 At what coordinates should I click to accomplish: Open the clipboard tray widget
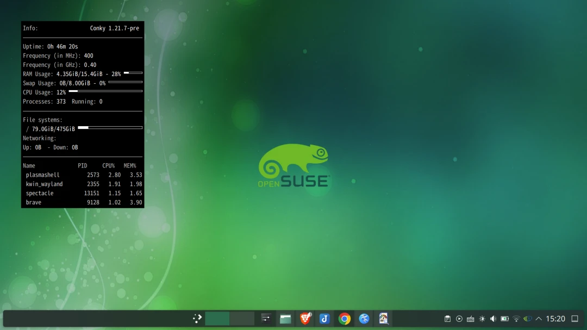[447, 319]
